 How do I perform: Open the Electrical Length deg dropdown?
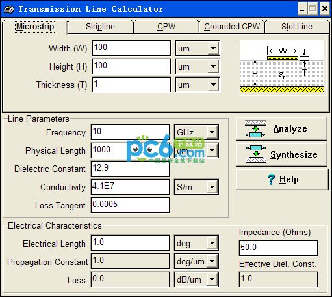tap(212, 243)
